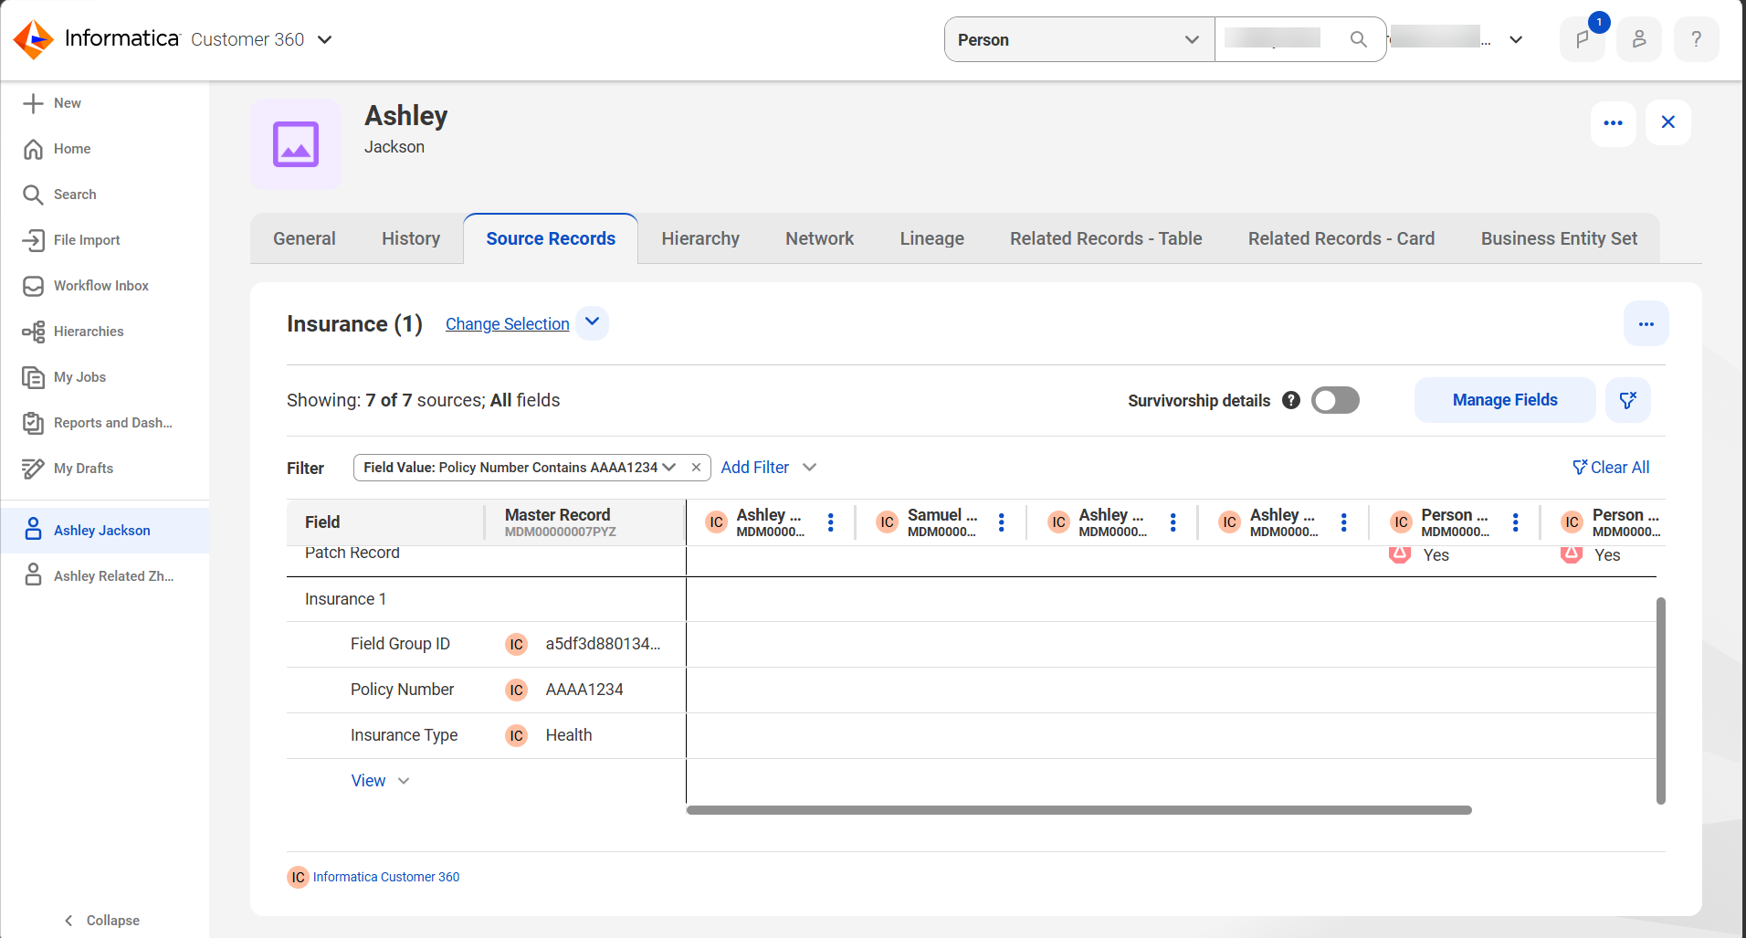Viewport: 1746px width, 938px height.
Task: Open File Import
Action: (86, 240)
